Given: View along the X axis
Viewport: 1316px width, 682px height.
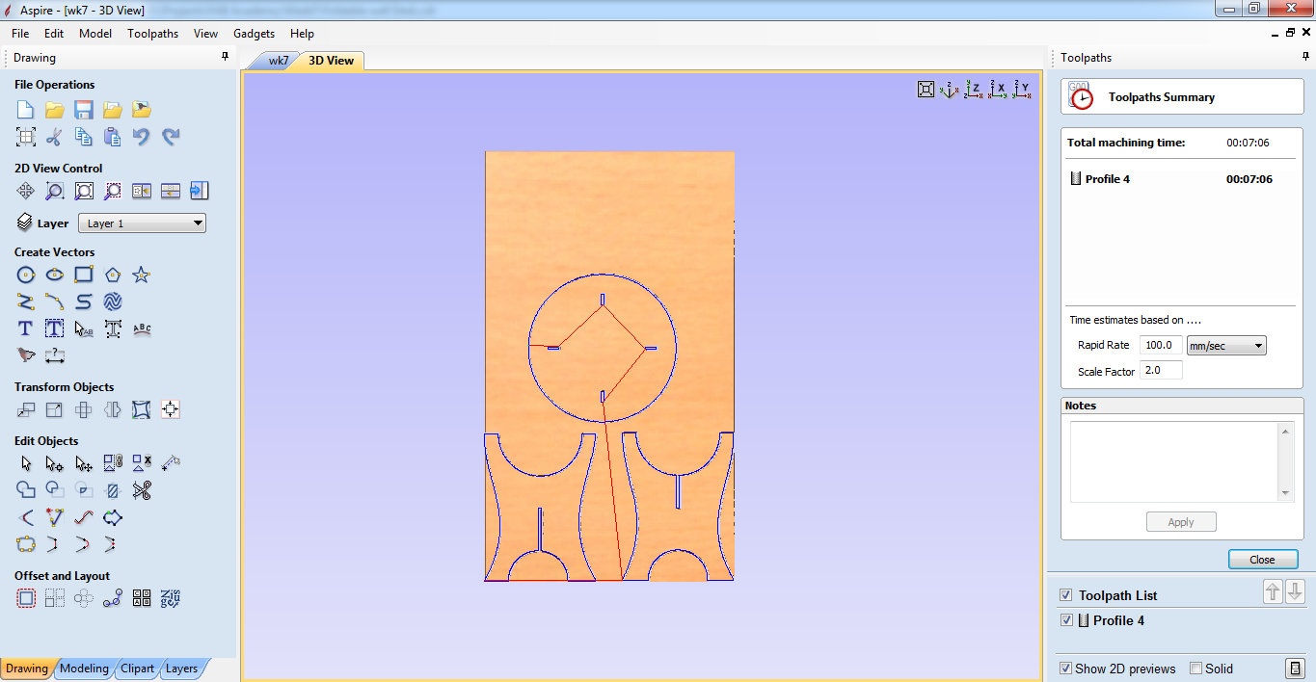Looking at the screenshot, I should (998, 90).
